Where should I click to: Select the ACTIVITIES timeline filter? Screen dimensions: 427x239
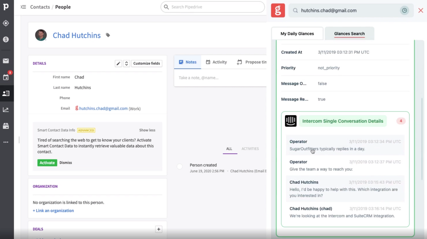pos(250,149)
